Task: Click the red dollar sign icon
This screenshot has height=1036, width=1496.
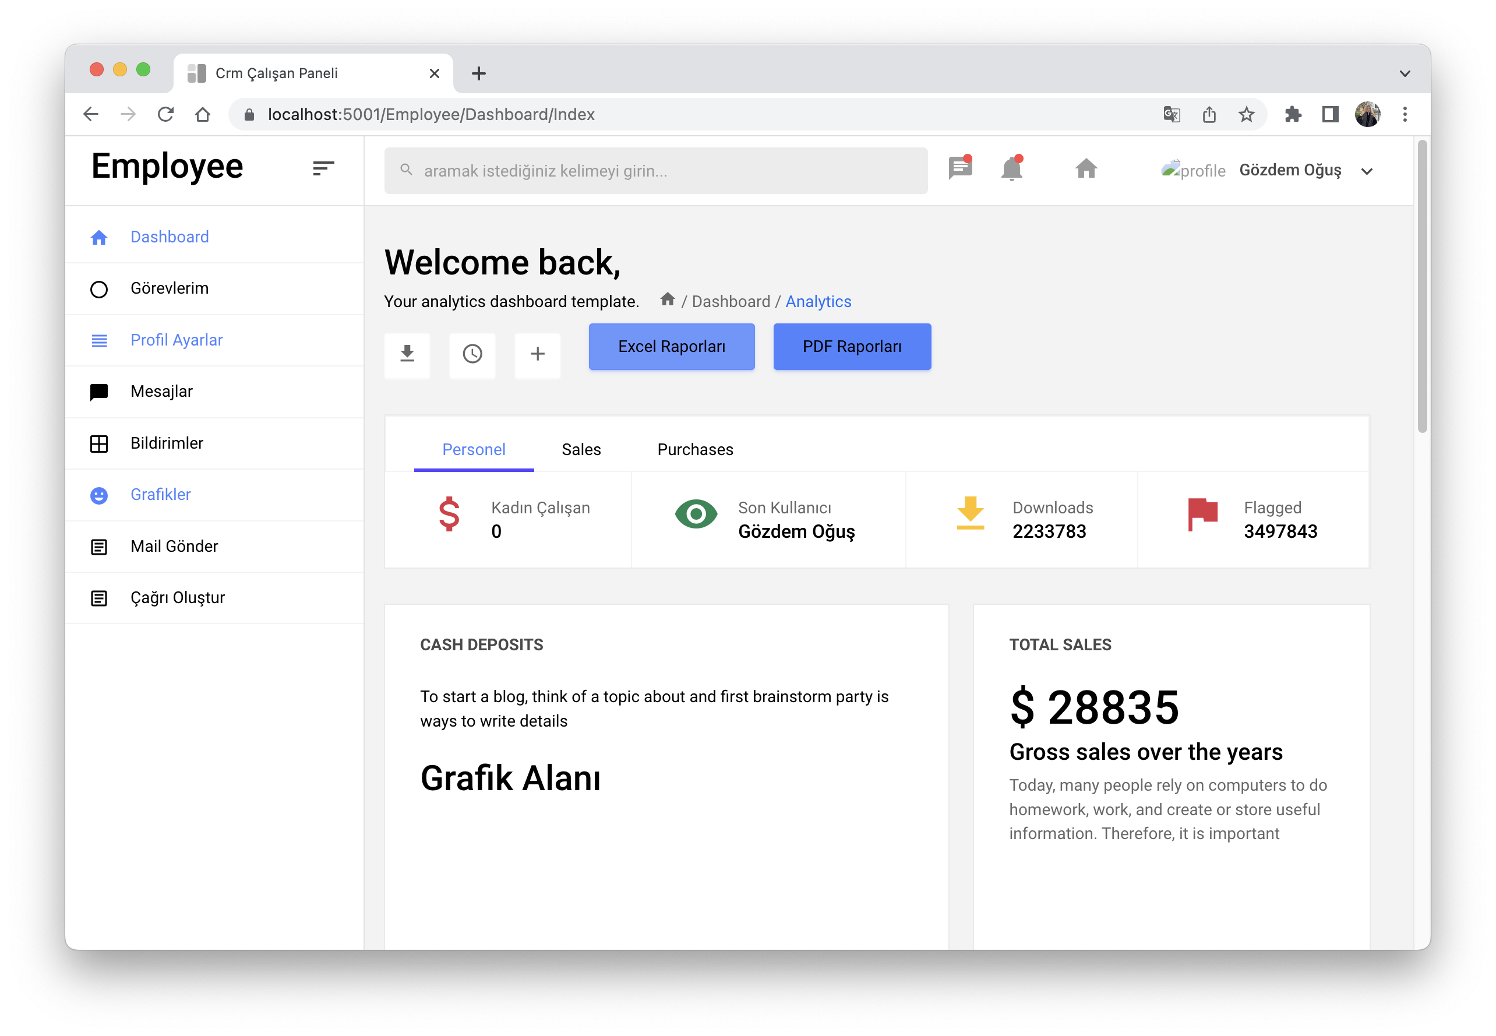Action: (449, 514)
